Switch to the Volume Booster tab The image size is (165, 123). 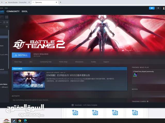click(17, 2)
